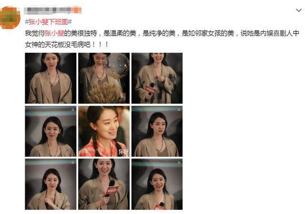
Task: Open the blurred username profile link
Action: 53,10
